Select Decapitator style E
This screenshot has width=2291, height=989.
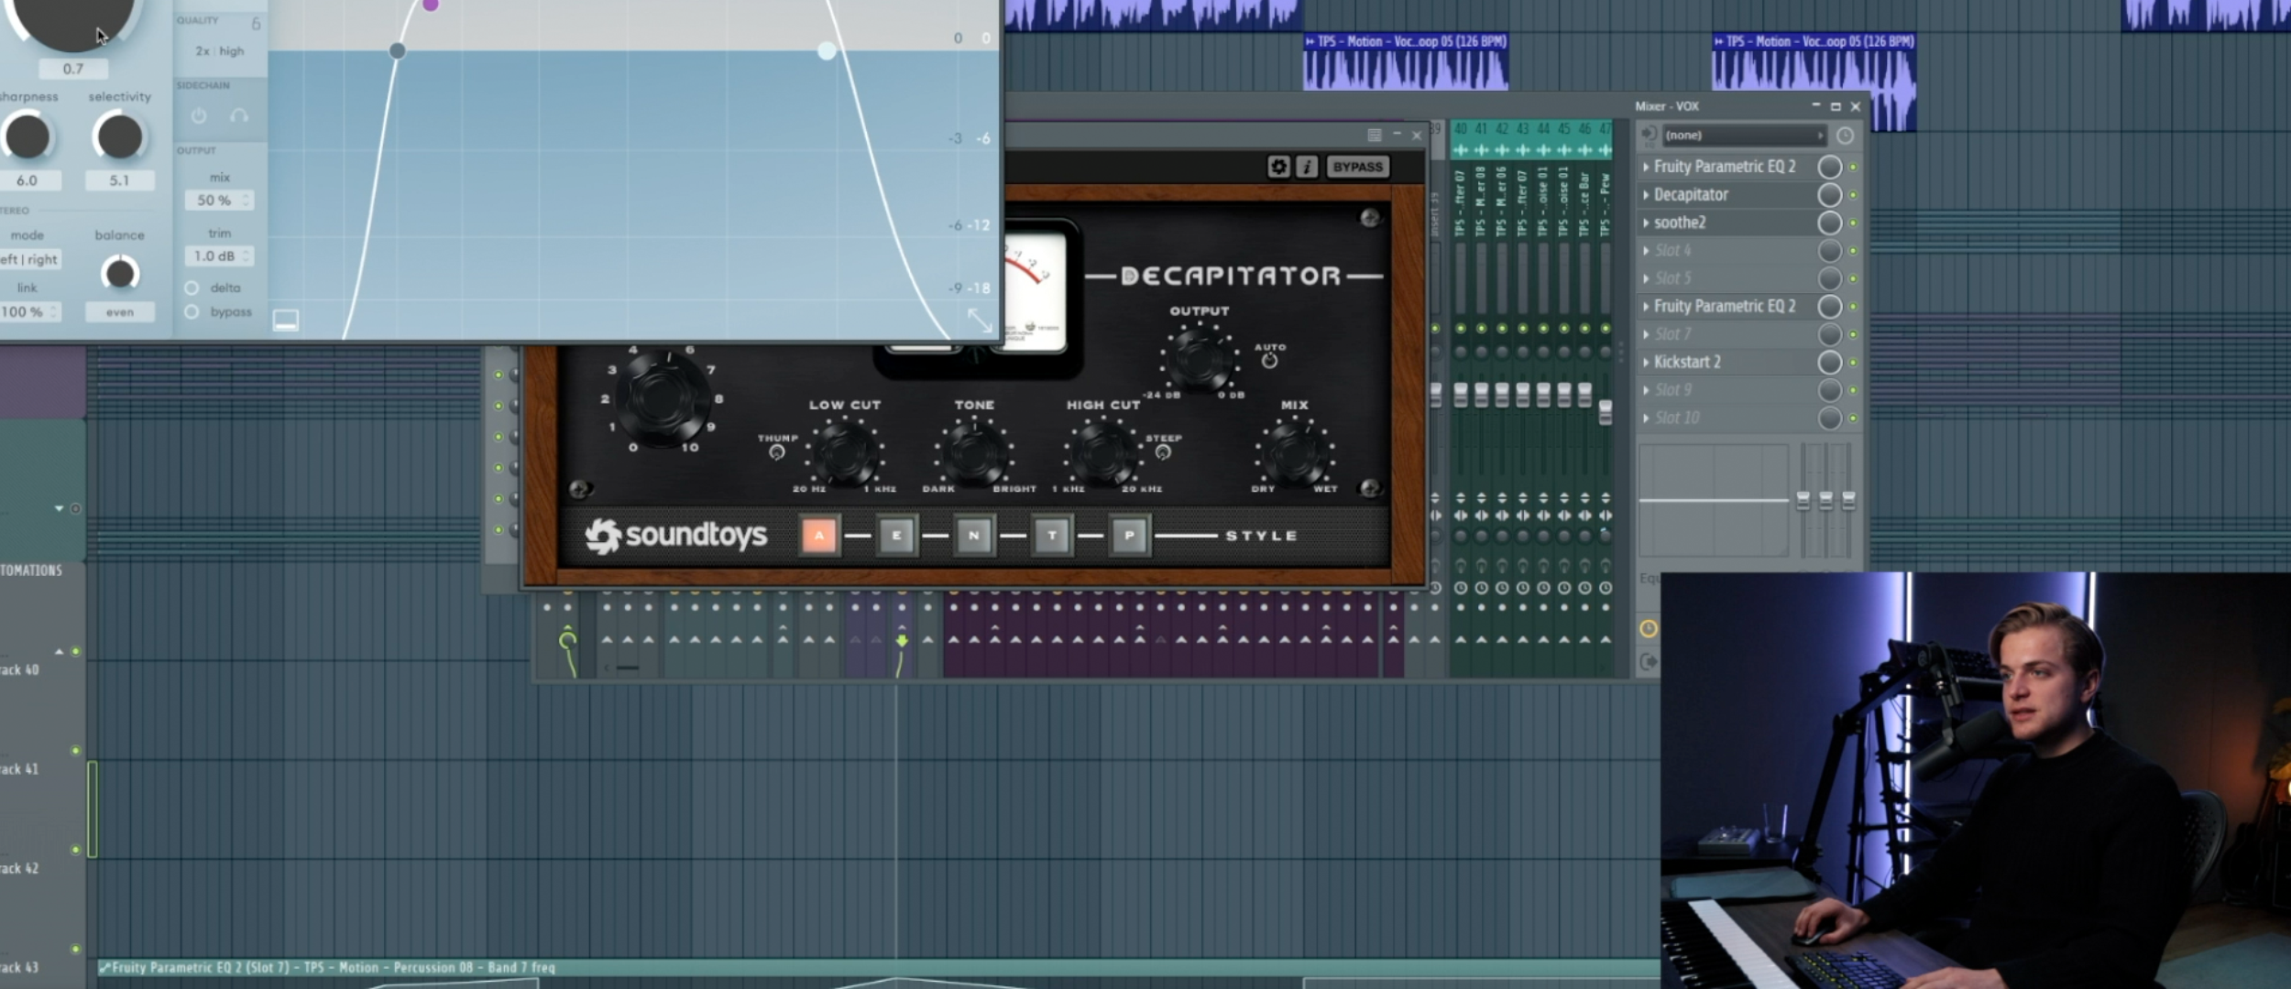pos(896,536)
